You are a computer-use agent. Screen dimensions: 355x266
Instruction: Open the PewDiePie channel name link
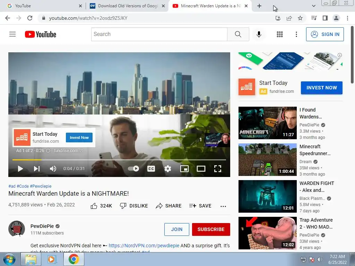pos(42,226)
